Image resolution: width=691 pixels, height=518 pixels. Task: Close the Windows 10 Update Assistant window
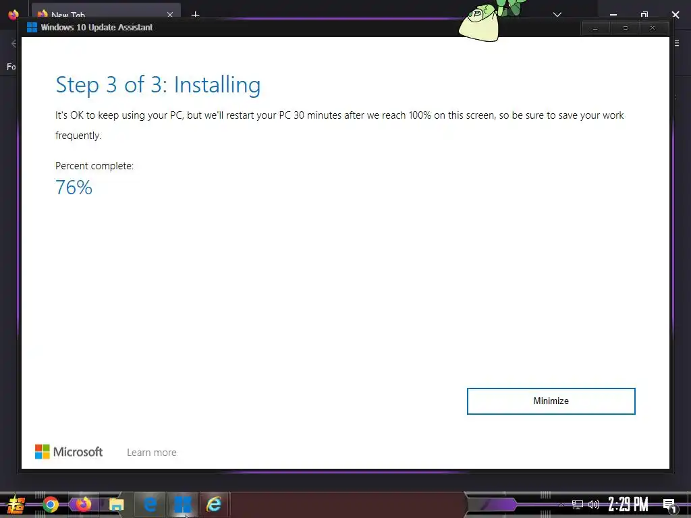coord(653,28)
